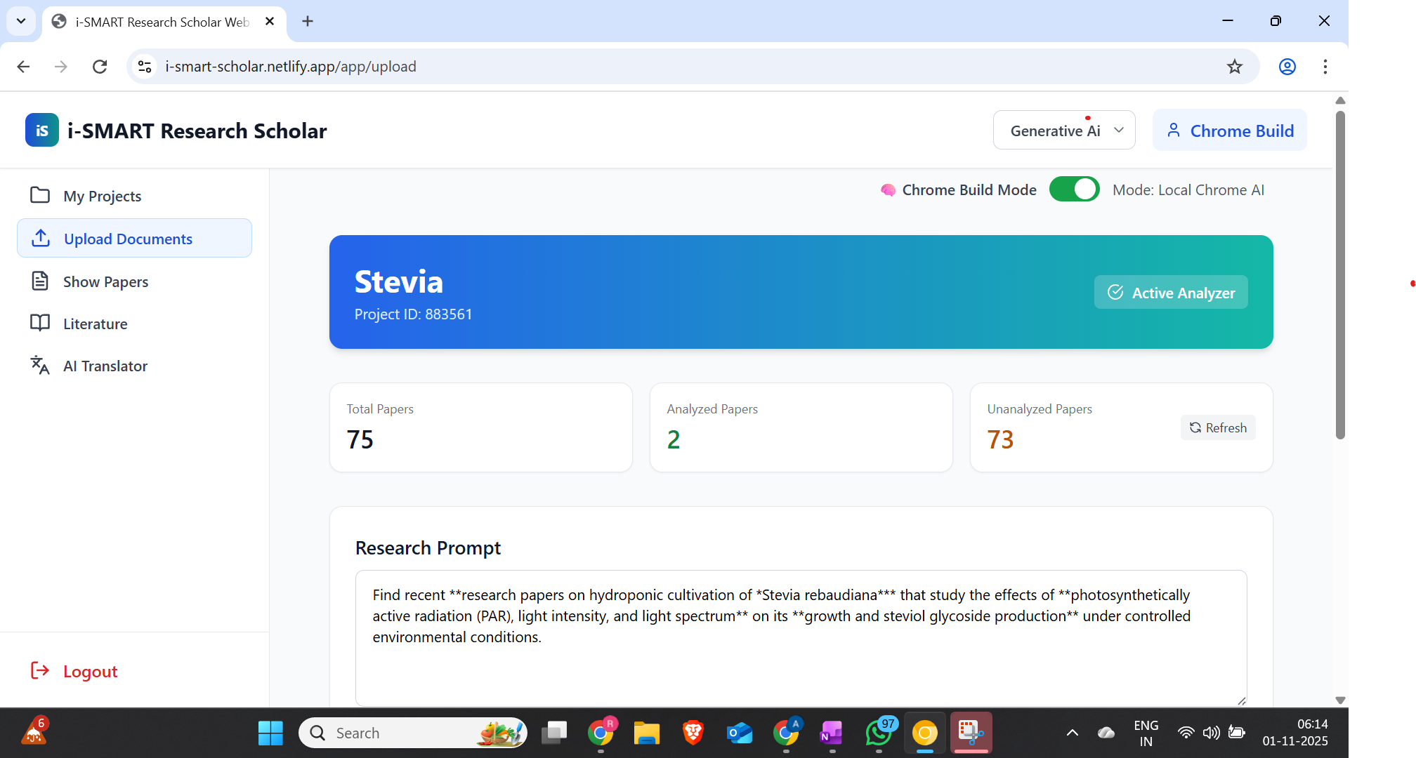The width and height of the screenshot is (1416, 758).
Task: Toggle Chrome Build Mode switch off
Action: [x=1074, y=189]
